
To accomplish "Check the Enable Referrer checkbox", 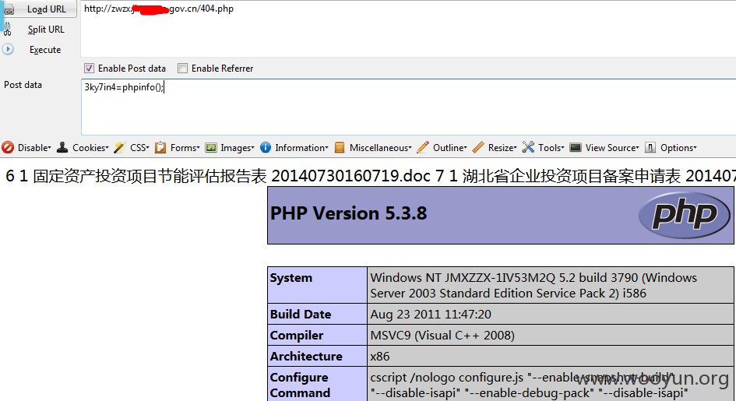I will click(x=182, y=68).
